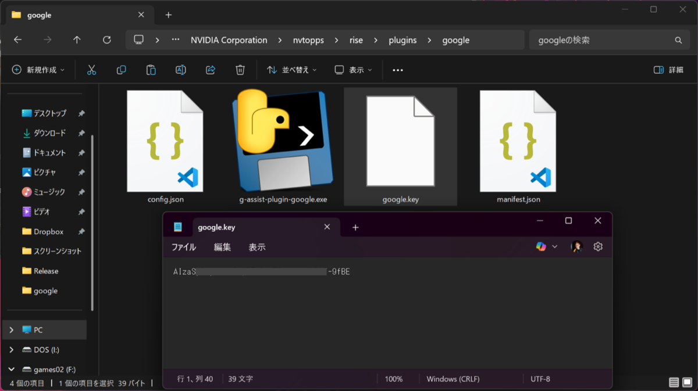Open the 新規作成 dropdown
Image resolution: width=698 pixels, height=391 pixels.
click(x=38, y=70)
